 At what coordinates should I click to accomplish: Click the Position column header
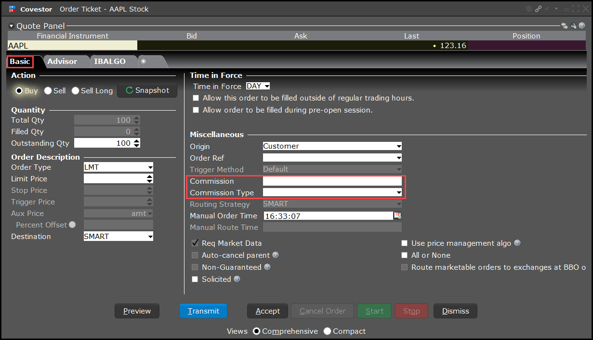point(526,36)
